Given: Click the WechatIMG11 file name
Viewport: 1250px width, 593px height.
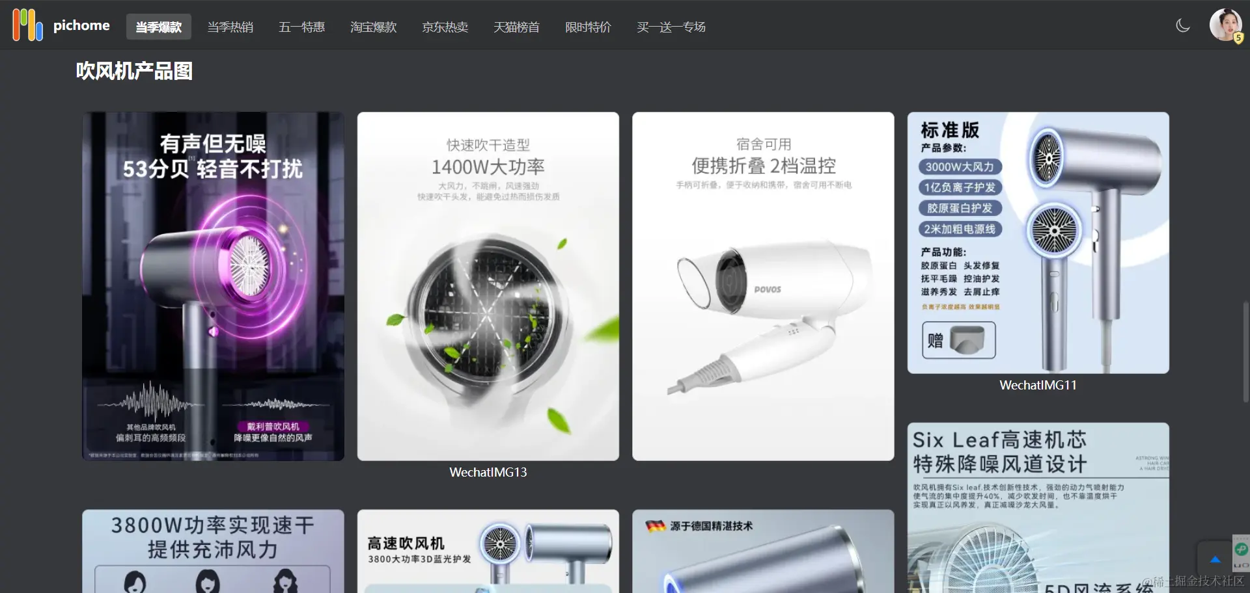Looking at the screenshot, I should [x=1038, y=385].
